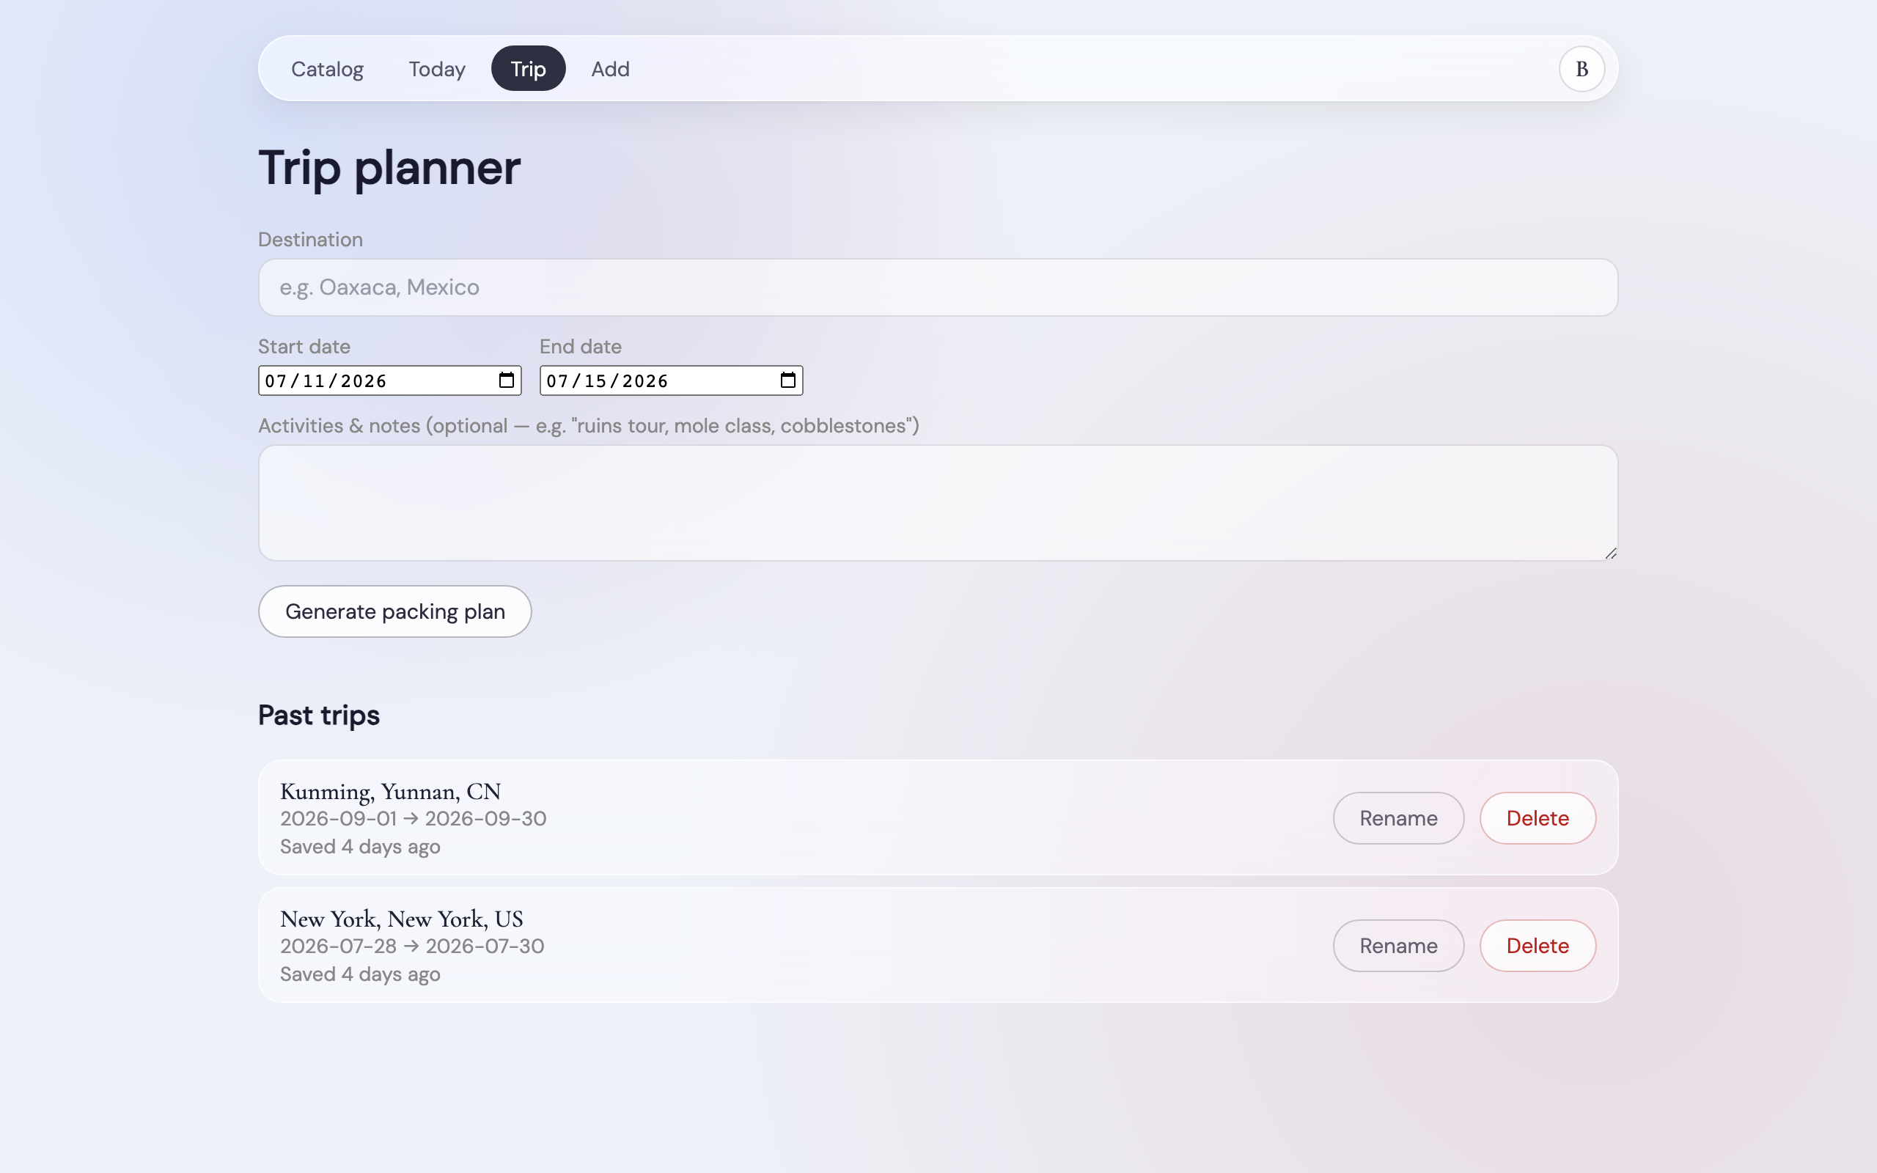Screen dimensions: 1877x1173
Task: Switch to the Today tab
Action: coord(437,69)
